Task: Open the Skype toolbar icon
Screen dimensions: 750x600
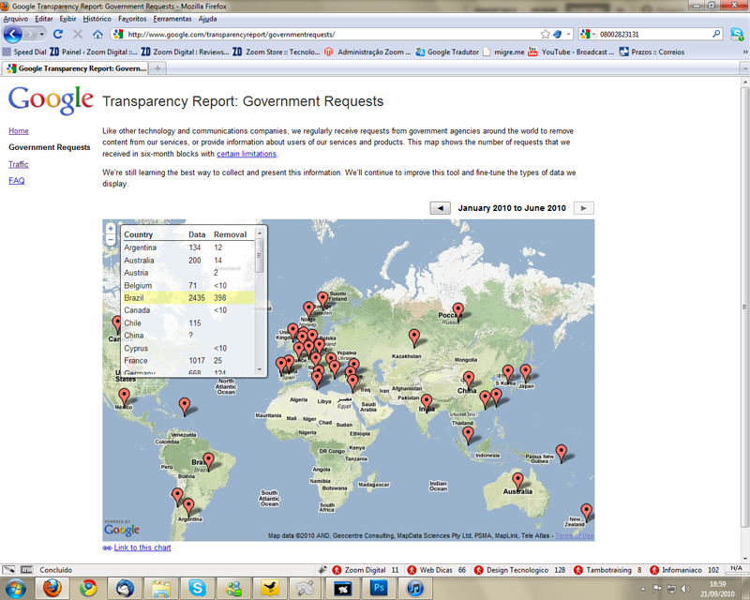Action: (x=737, y=35)
